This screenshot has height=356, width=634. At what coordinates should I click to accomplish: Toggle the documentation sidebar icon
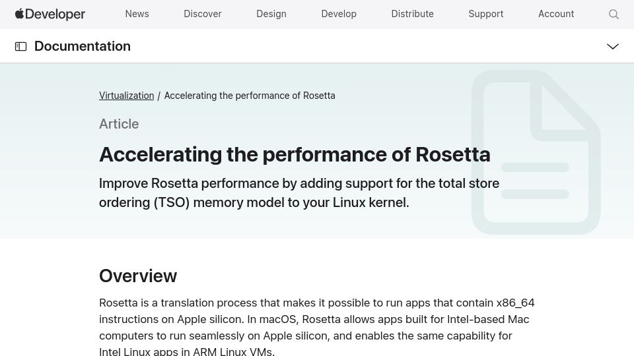click(x=20, y=46)
